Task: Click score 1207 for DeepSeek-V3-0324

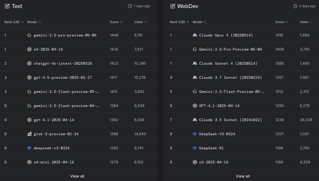Action: (279, 134)
